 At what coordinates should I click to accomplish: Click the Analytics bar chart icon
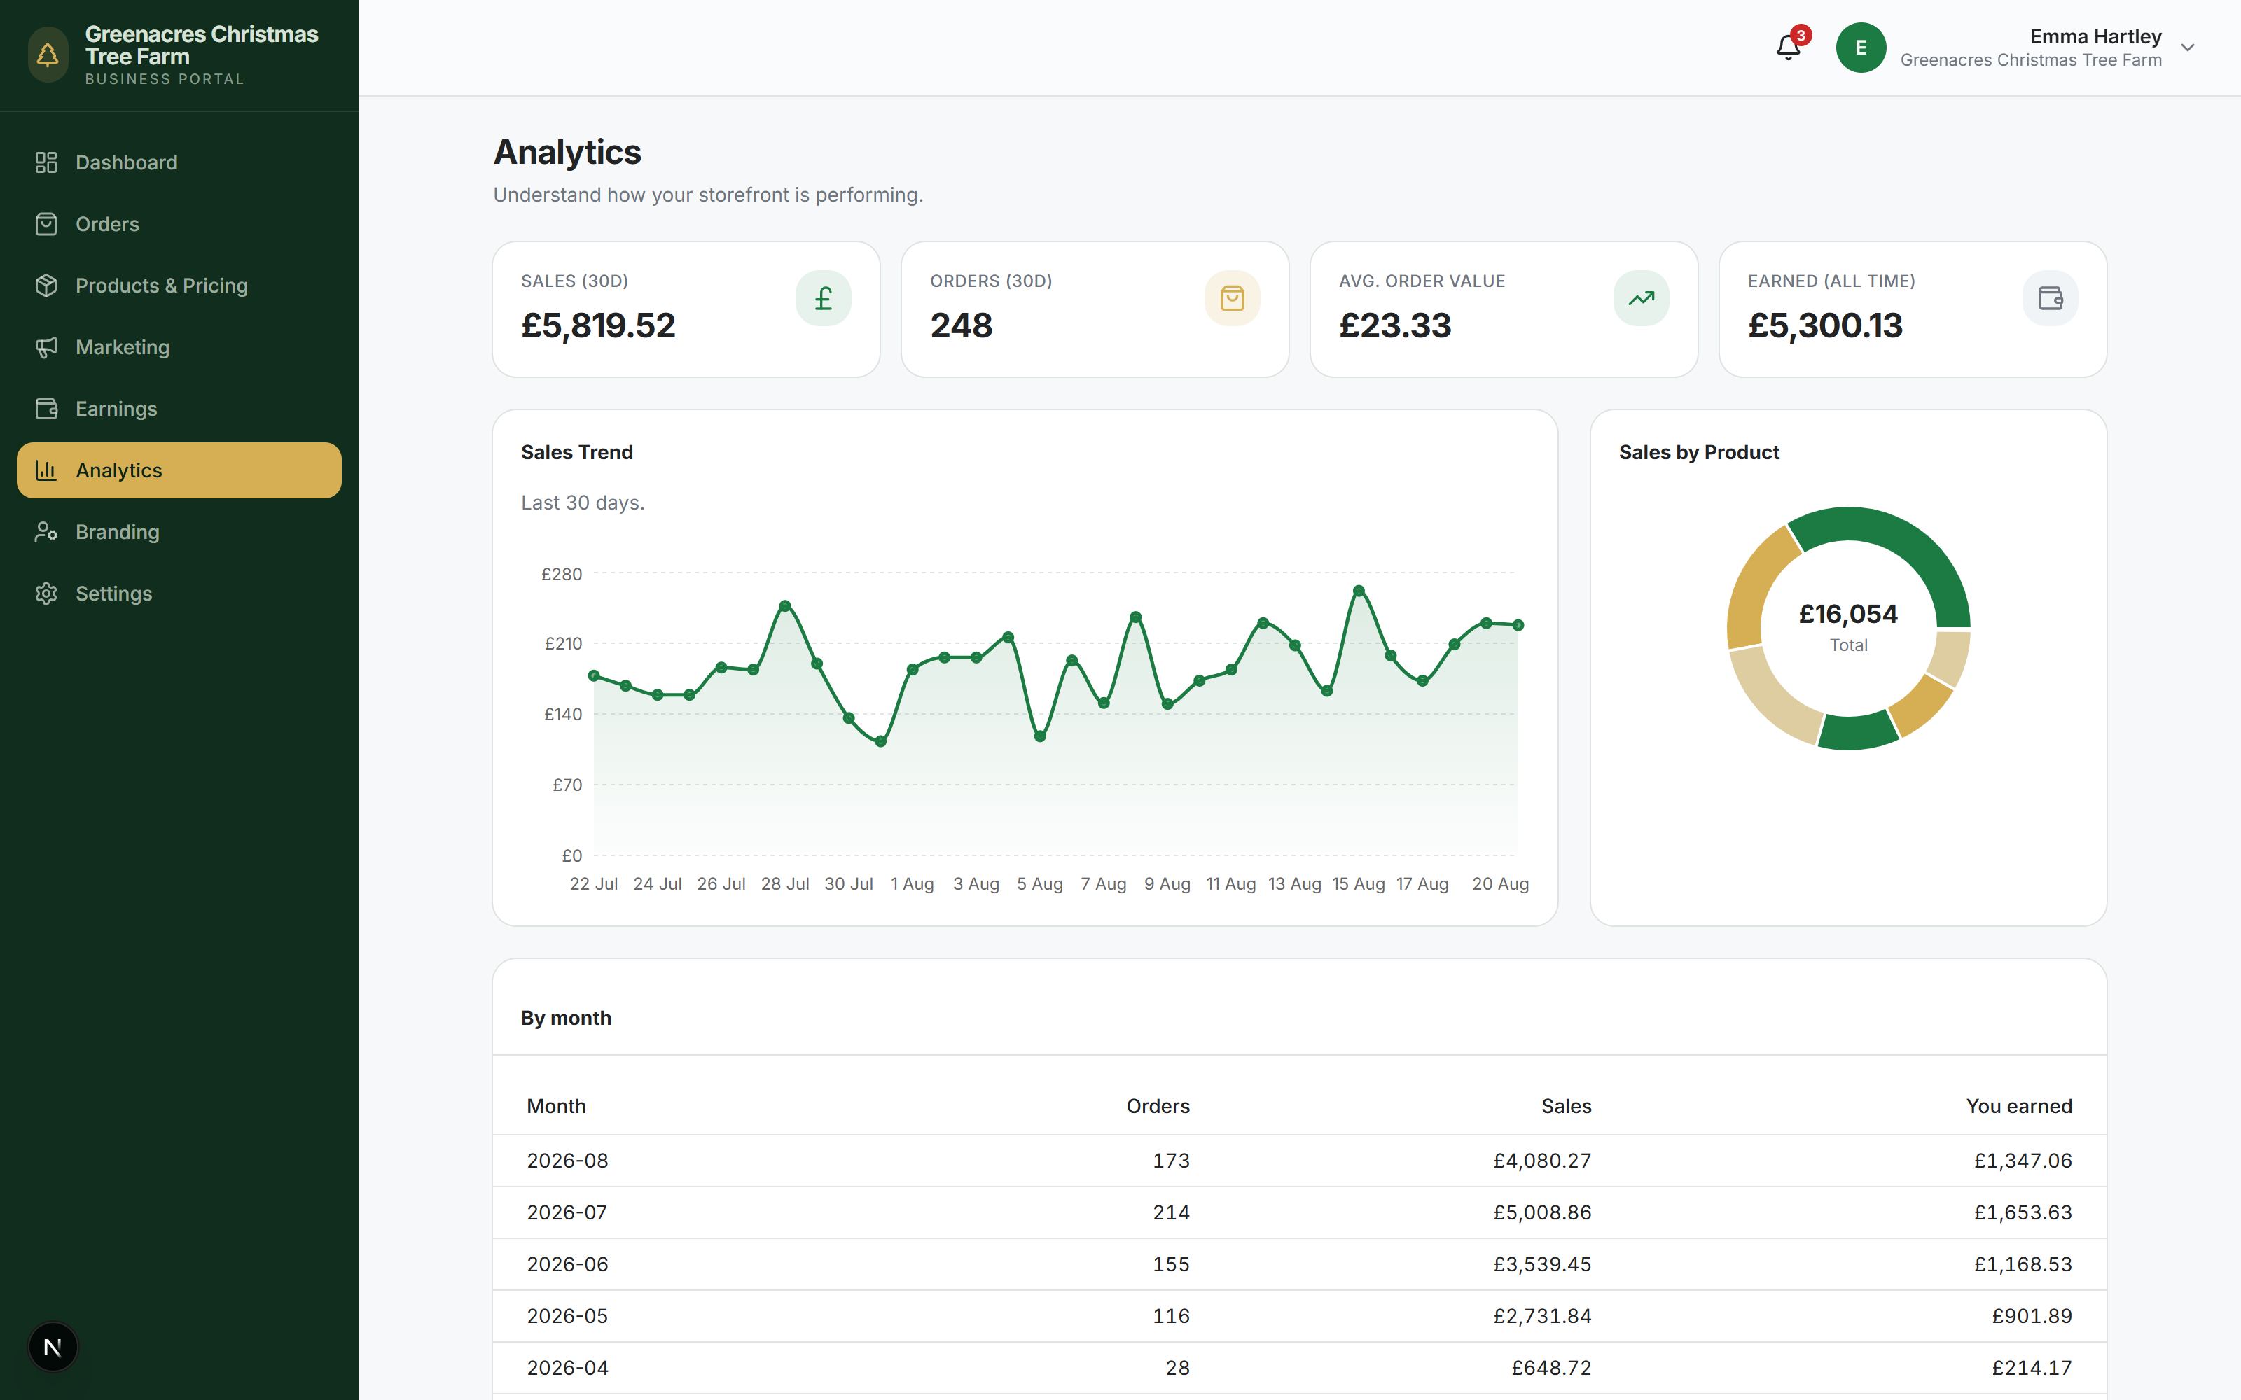pyautogui.click(x=46, y=470)
